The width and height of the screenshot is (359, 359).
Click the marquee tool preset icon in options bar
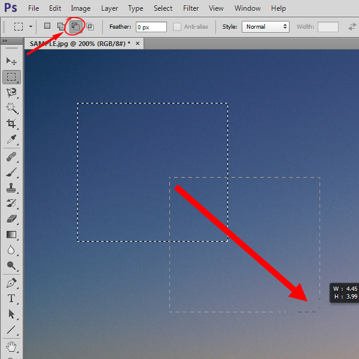coord(19,26)
